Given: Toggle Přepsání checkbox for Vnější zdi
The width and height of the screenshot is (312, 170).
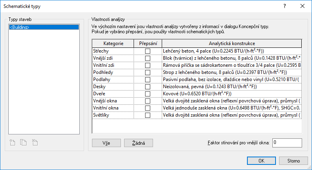Looking at the screenshot, I should (x=148, y=59).
